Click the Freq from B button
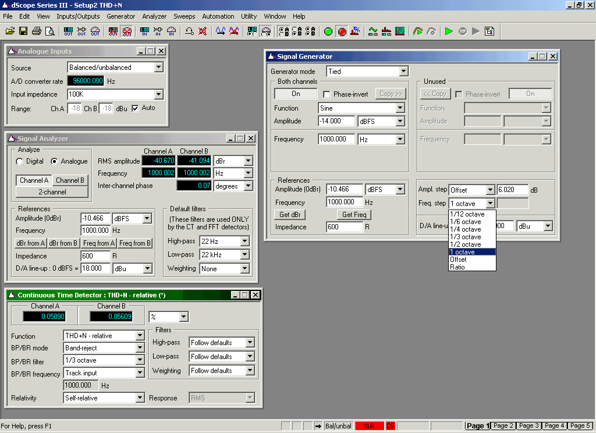The image size is (596, 433). tap(135, 243)
